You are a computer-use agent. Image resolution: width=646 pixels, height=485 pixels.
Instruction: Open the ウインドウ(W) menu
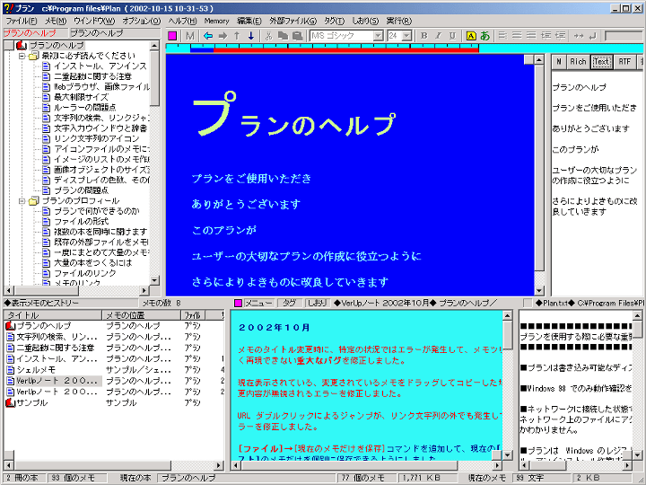[94, 21]
